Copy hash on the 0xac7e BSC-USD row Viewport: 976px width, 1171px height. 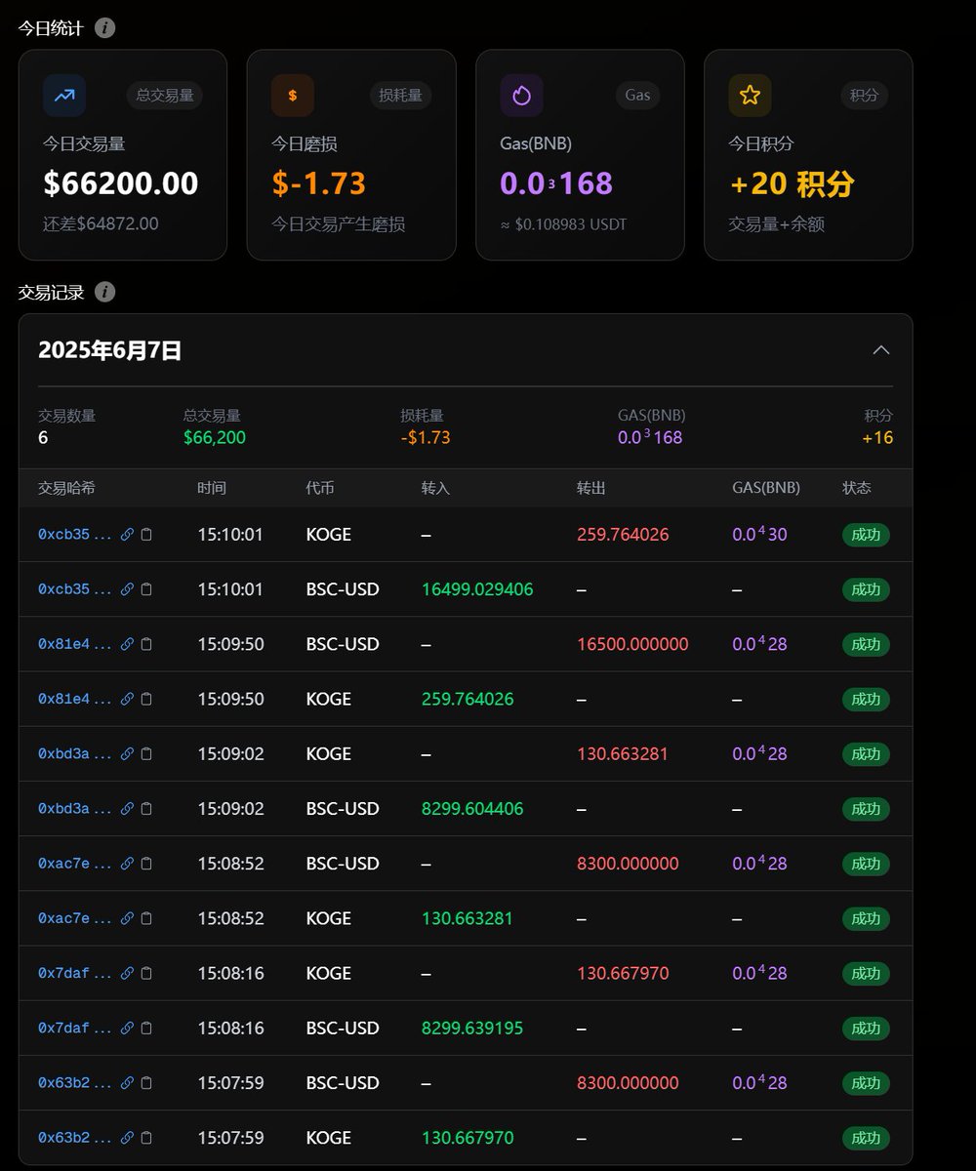pos(146,864)
